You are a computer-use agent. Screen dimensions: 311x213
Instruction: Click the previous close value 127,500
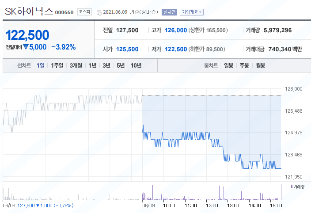[x=127, y=30]
